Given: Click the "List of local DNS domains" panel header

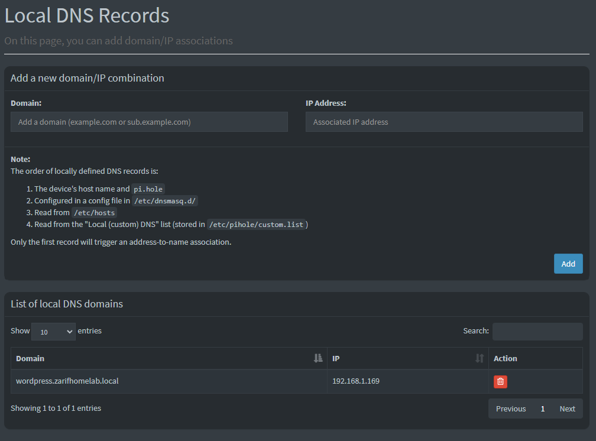Looking at the screenshot, I should pyautogui.click(x=67, y=304).
